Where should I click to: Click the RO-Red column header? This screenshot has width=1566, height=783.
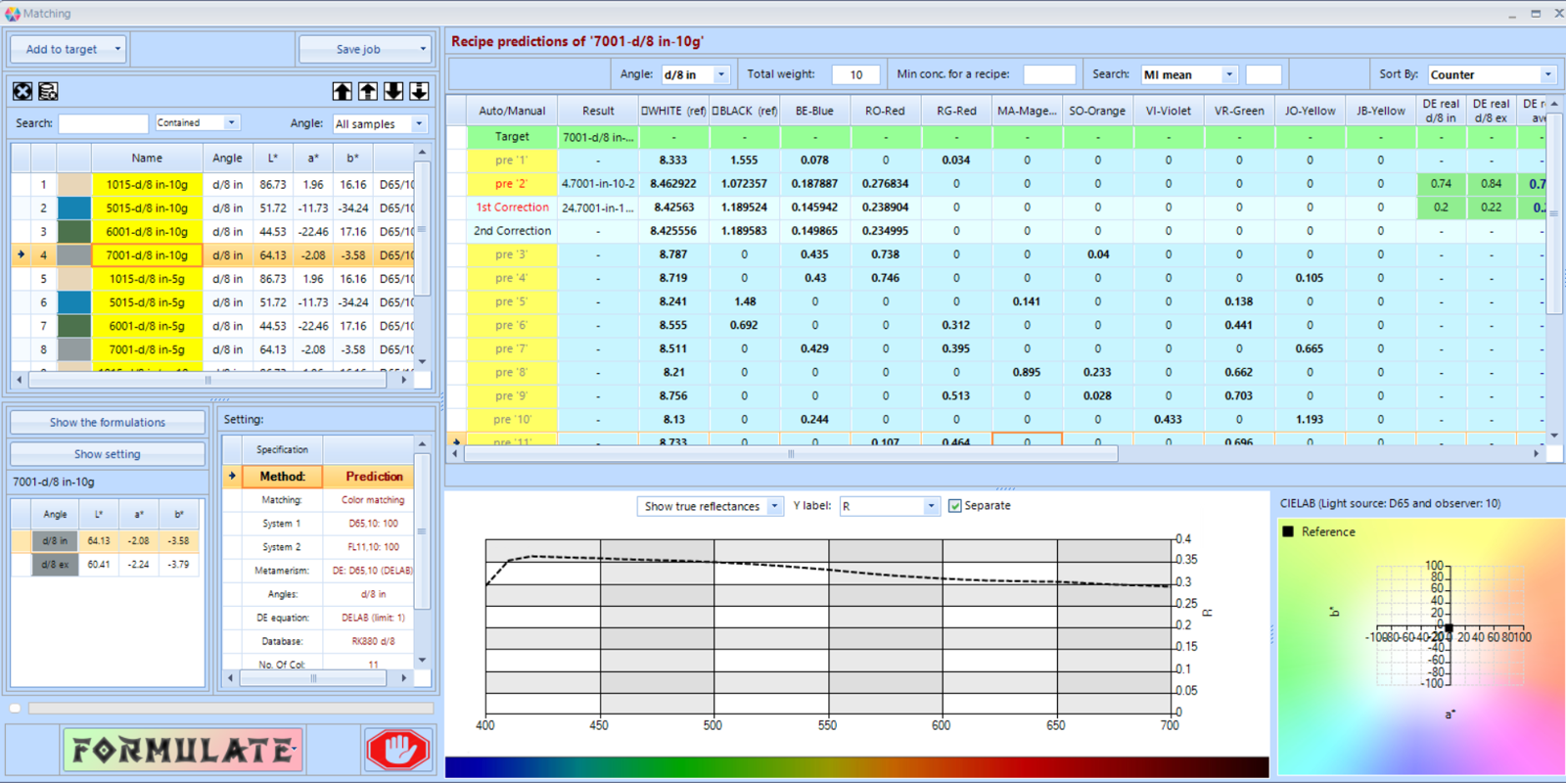coord(885,111)
